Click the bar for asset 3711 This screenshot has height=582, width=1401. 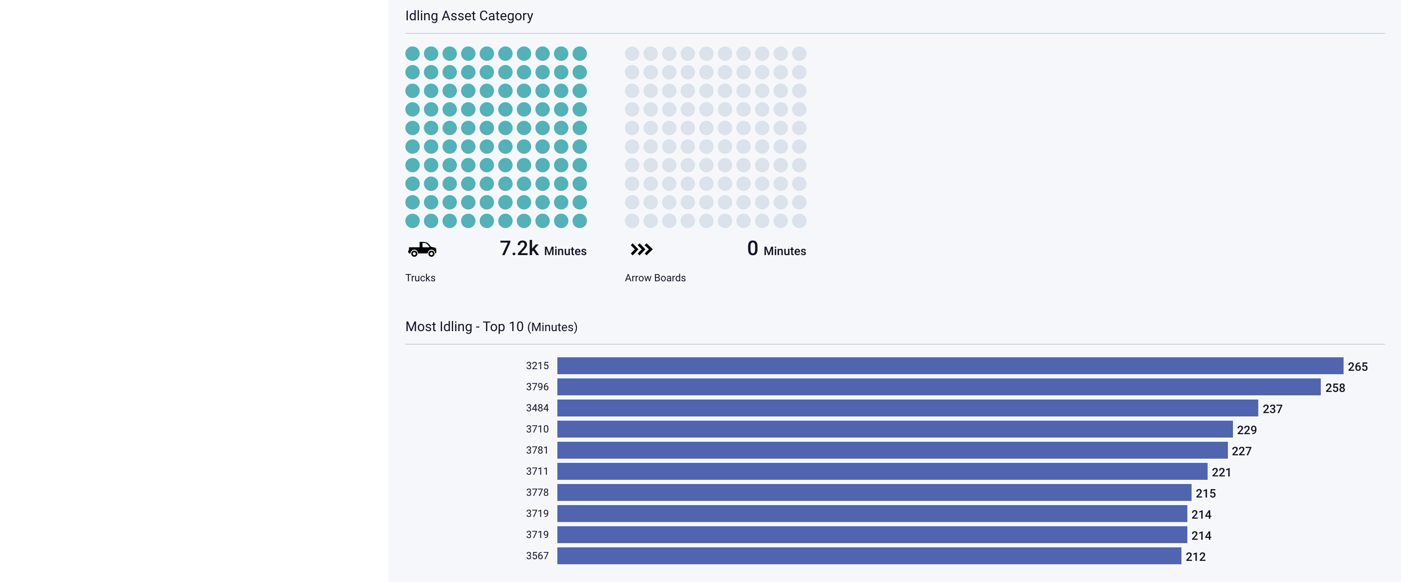882,472
